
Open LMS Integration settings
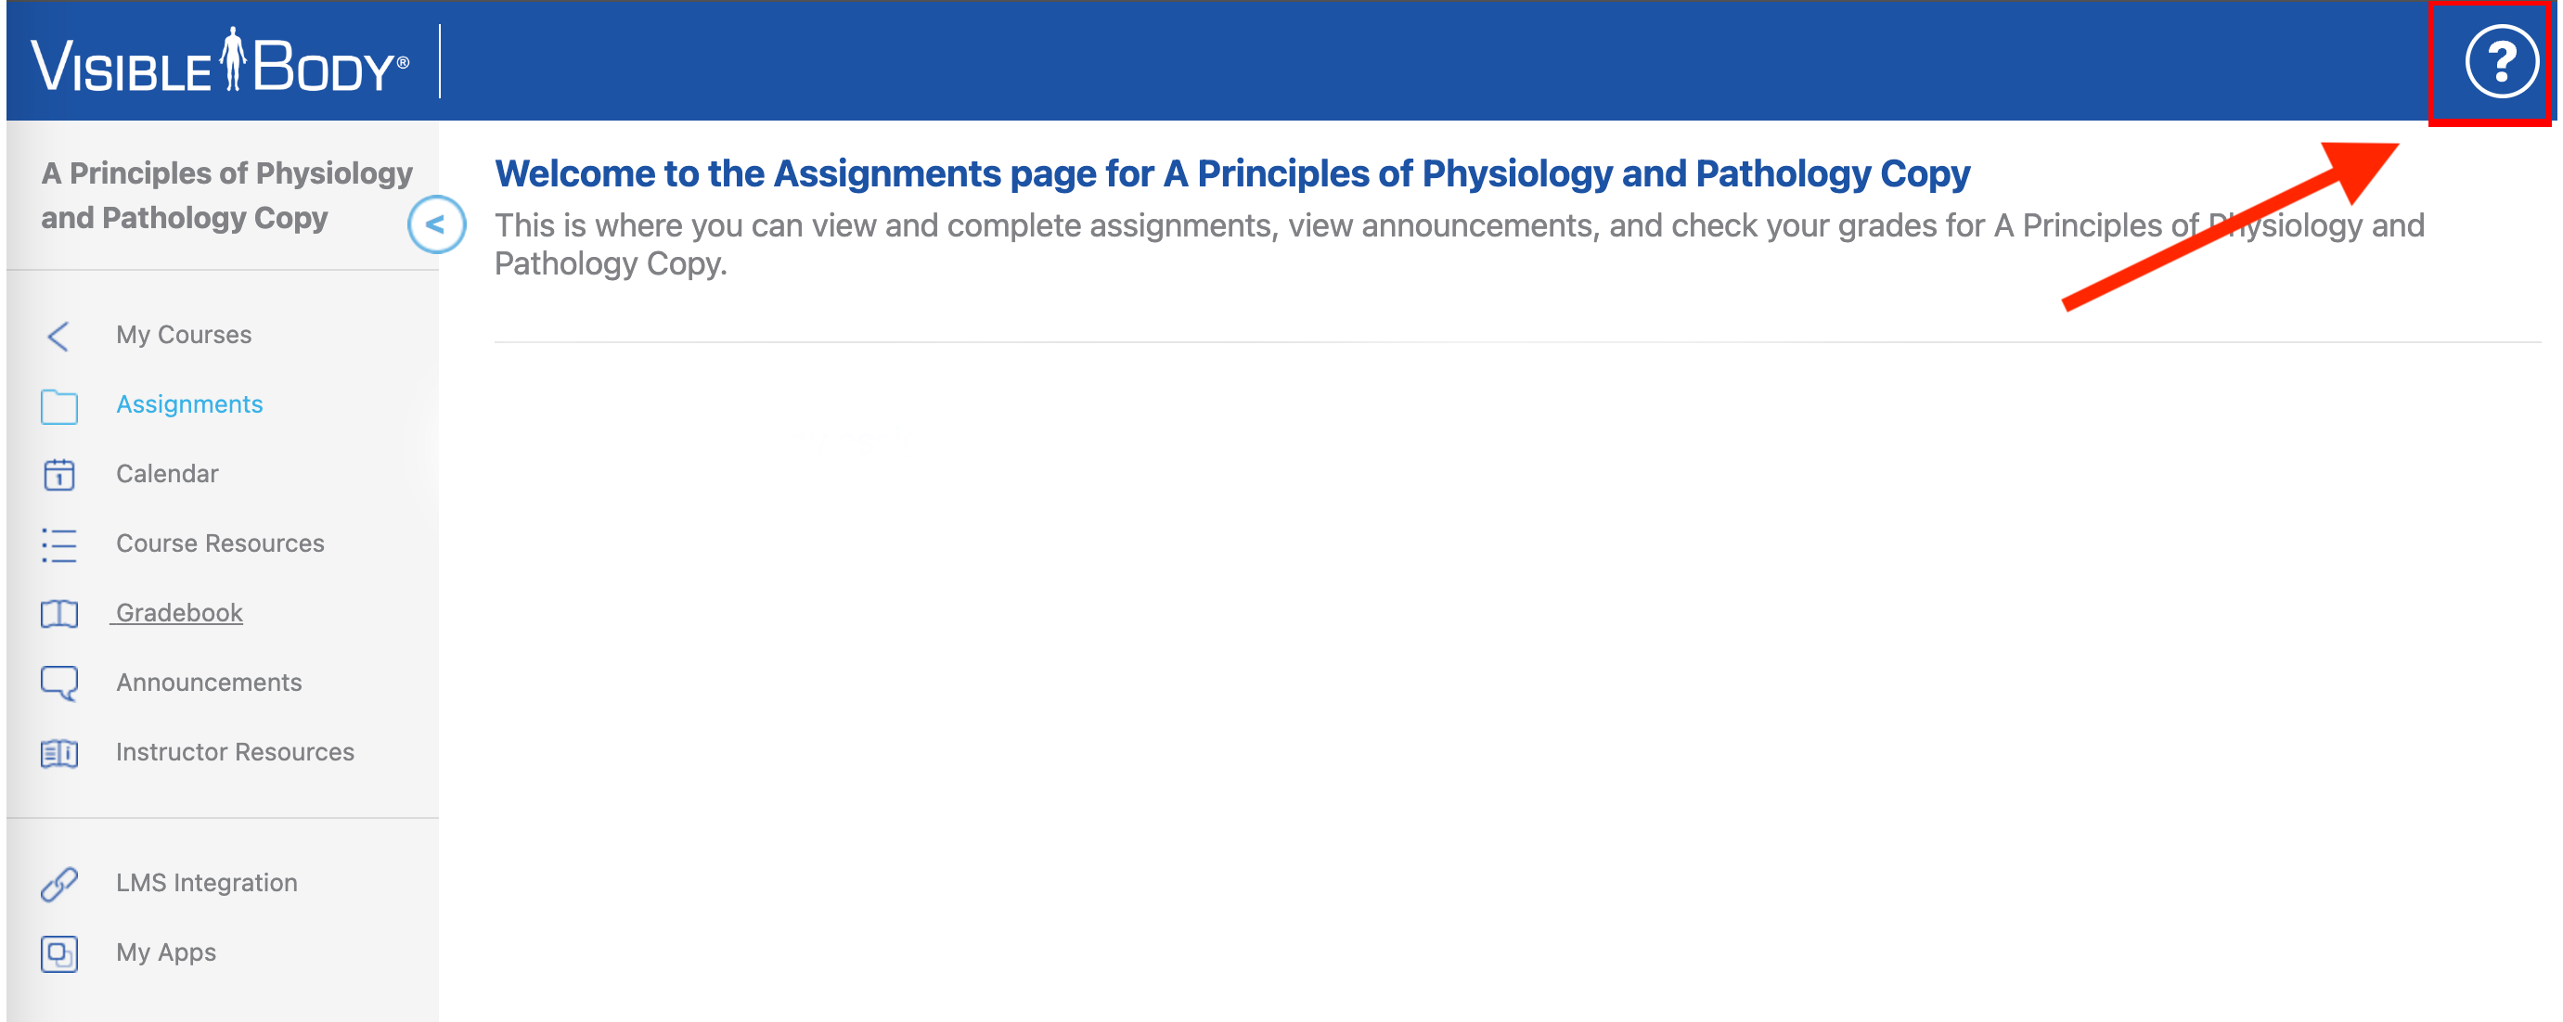tap(207, 883)
